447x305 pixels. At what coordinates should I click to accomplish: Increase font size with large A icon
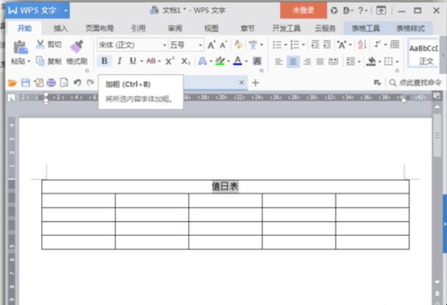click(x=211, y=45)
